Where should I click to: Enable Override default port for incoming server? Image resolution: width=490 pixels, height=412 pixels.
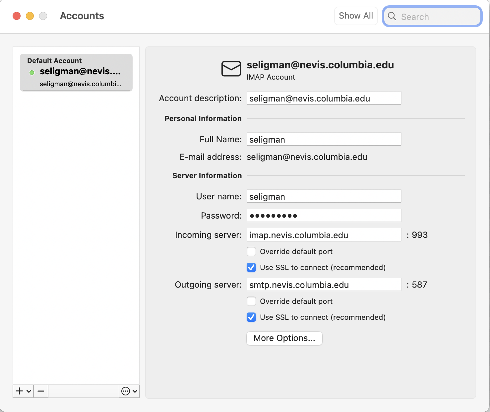tap(251, 251)
